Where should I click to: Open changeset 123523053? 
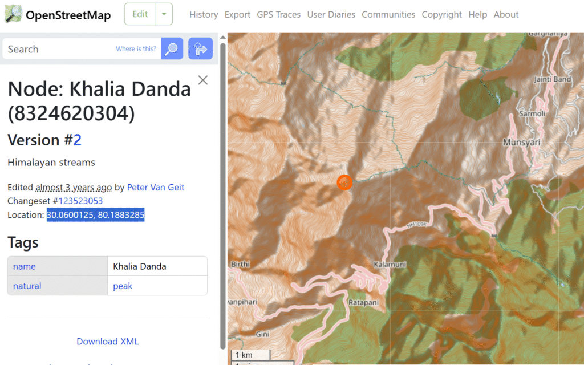coord(80,201)
